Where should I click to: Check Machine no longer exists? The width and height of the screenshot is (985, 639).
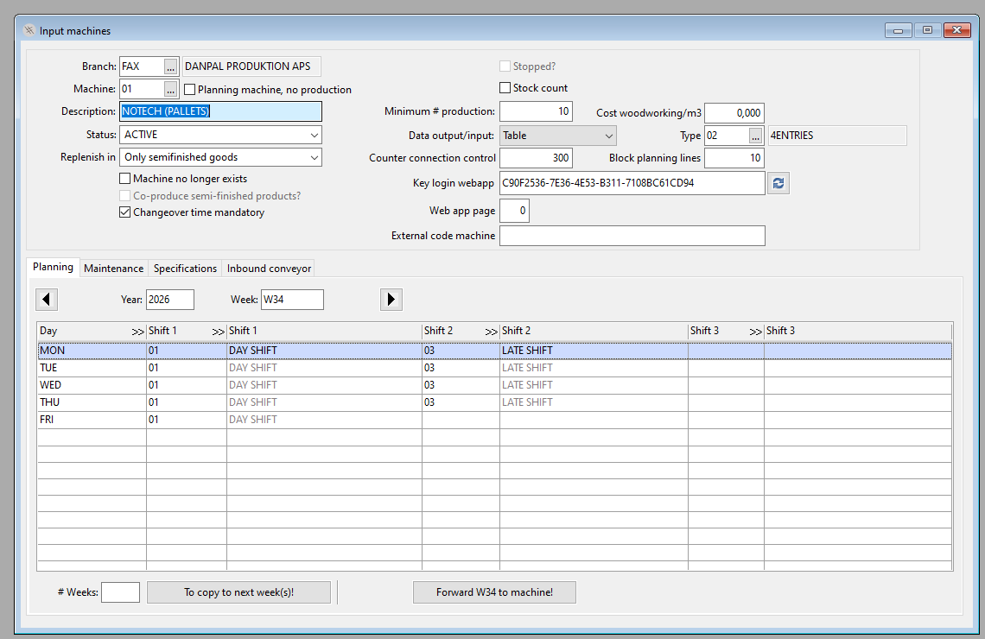[125, 178]
